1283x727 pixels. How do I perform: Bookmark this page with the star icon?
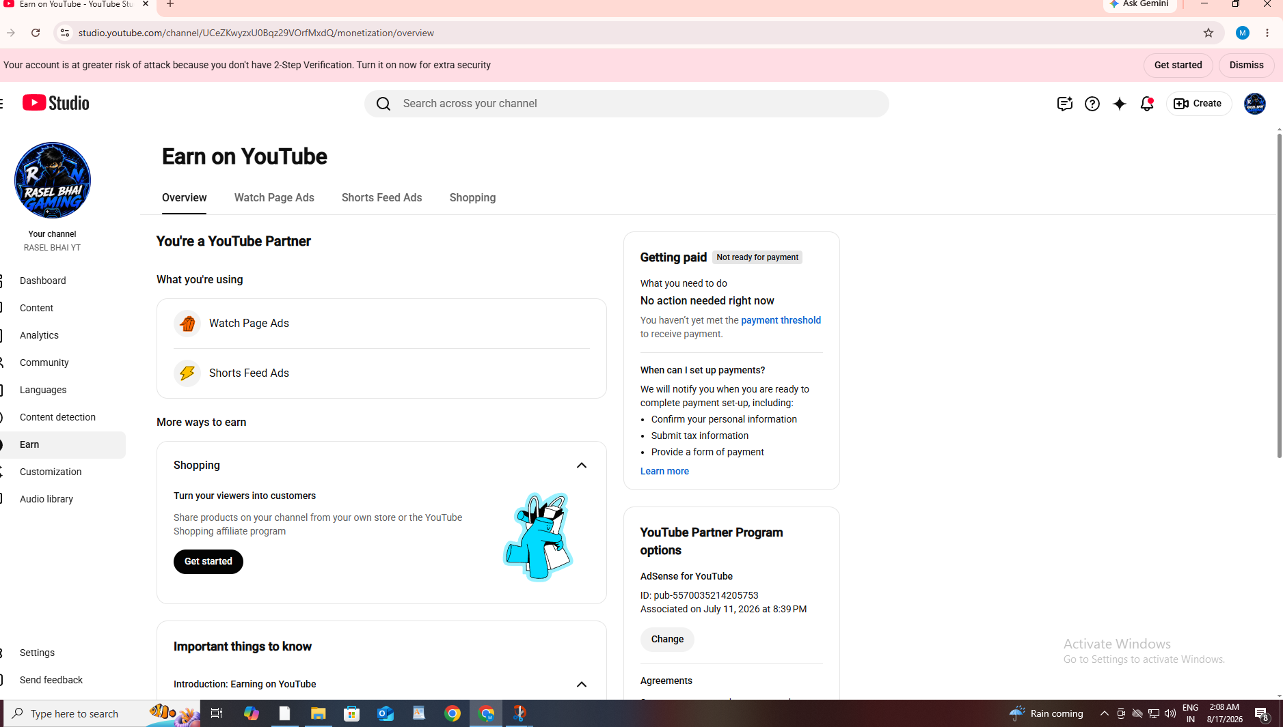point(1208,33)
